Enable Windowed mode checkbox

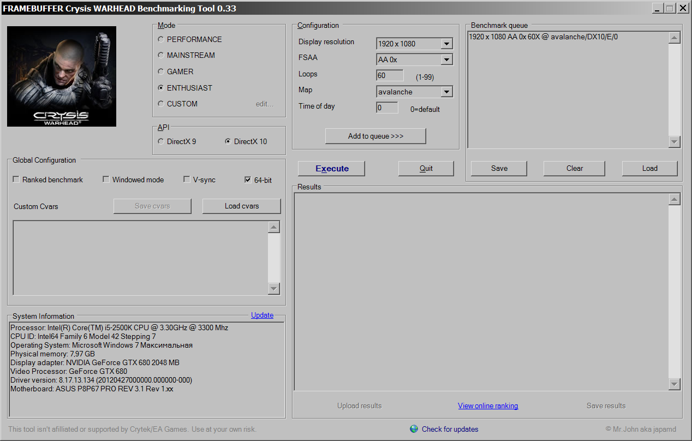[106, 180]
